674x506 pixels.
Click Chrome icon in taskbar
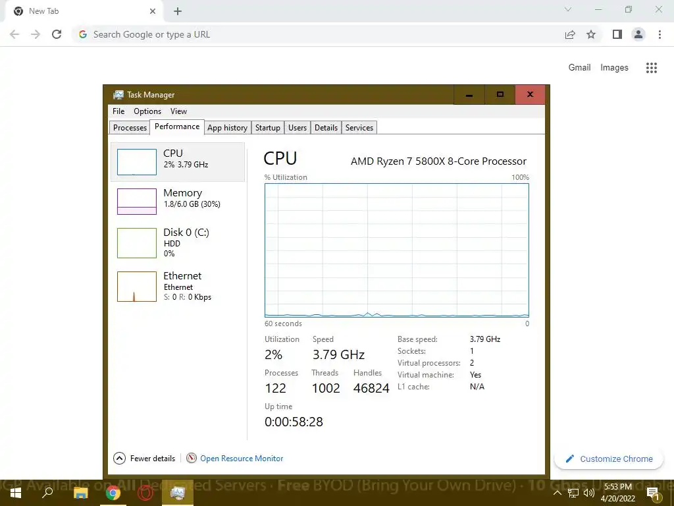113,493
